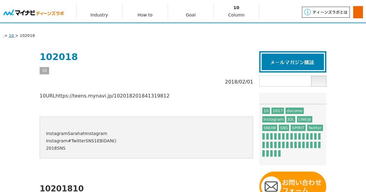The height and width of the screenshot is (192, 366).
Task: Click the envelope icon in contact banner
Action: click(271, 186)
